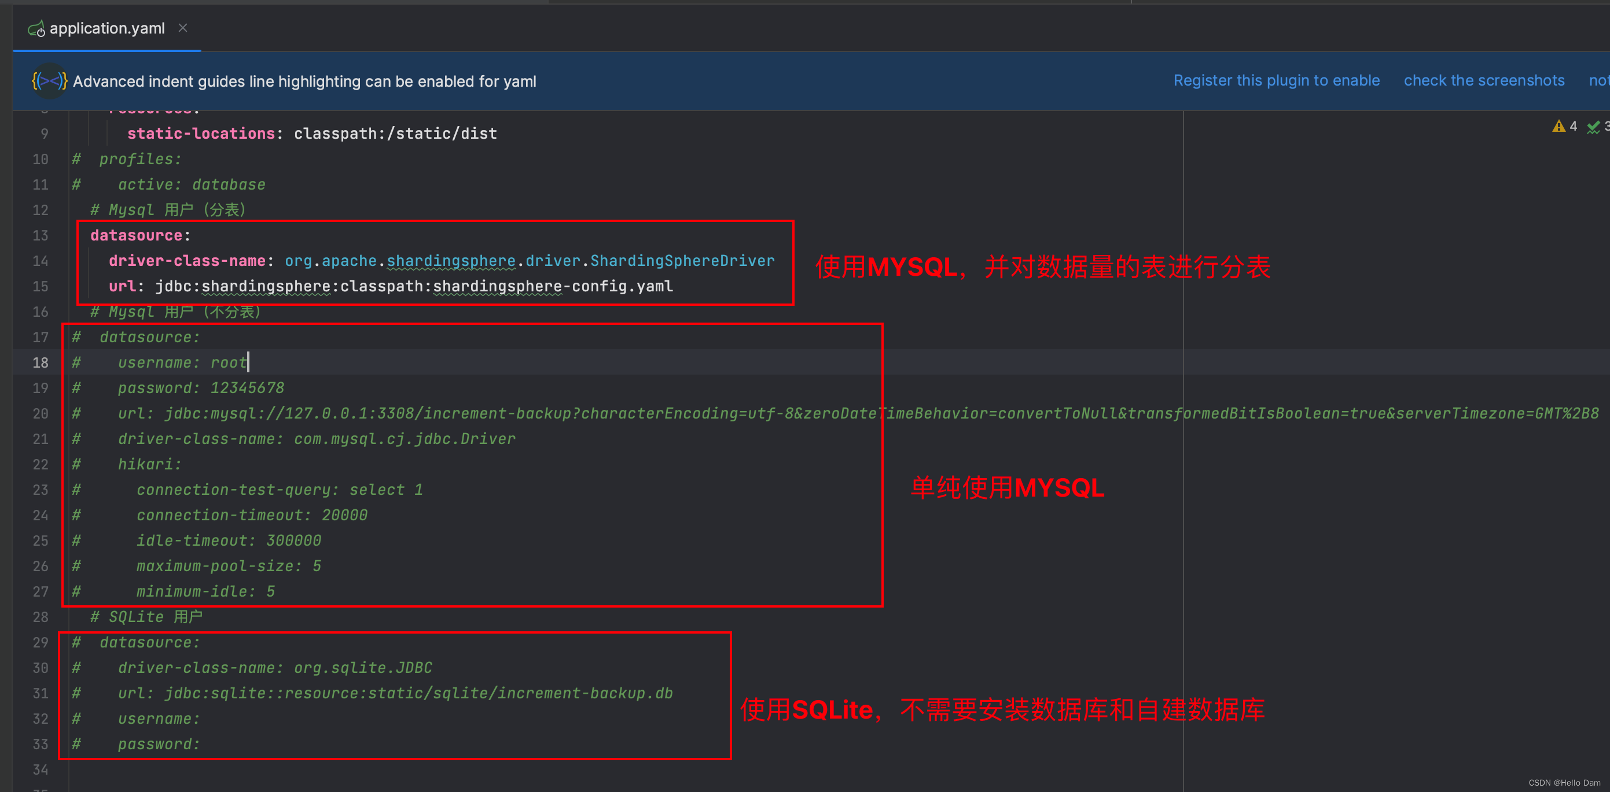Click the jdbc:sqlite url on line 31
The height and width of the screenshot is (792, 1610).
pyautogui.click(x=418, y=694)
